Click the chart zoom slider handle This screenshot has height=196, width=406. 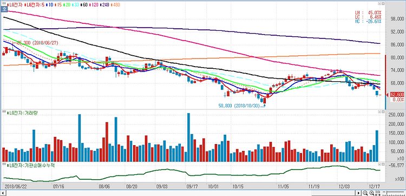(x=387, y=193)
